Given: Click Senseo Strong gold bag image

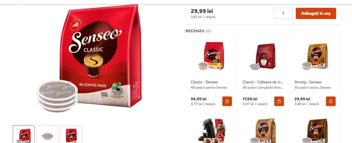Looking at the screenshot, I should [315, 56].
